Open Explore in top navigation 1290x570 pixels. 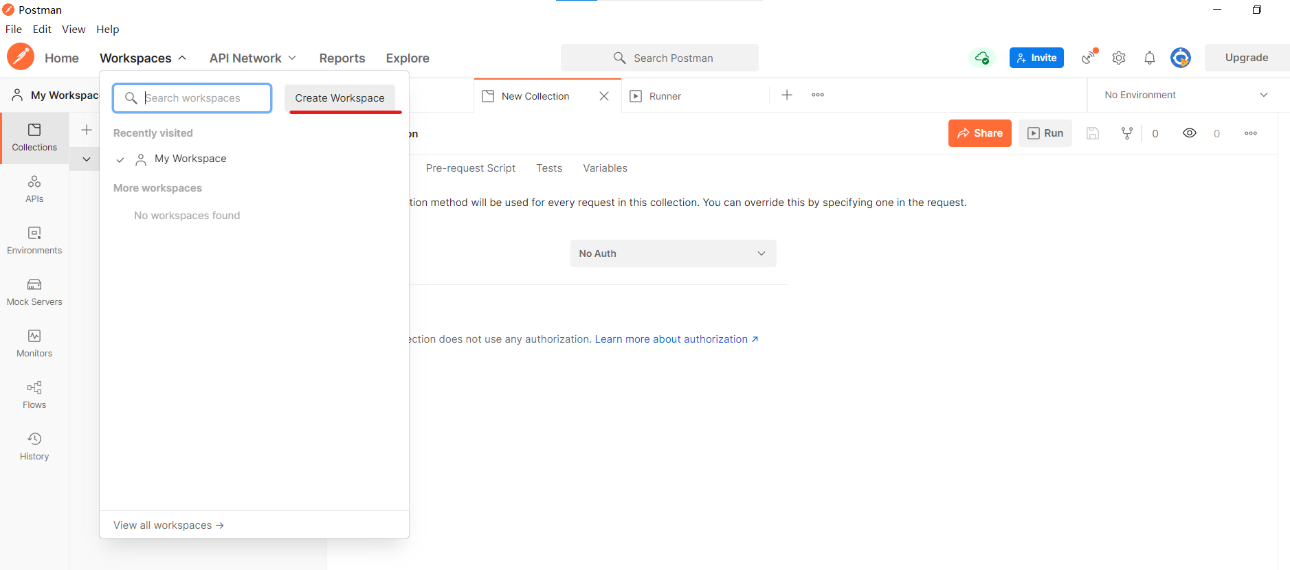(408, 58)
